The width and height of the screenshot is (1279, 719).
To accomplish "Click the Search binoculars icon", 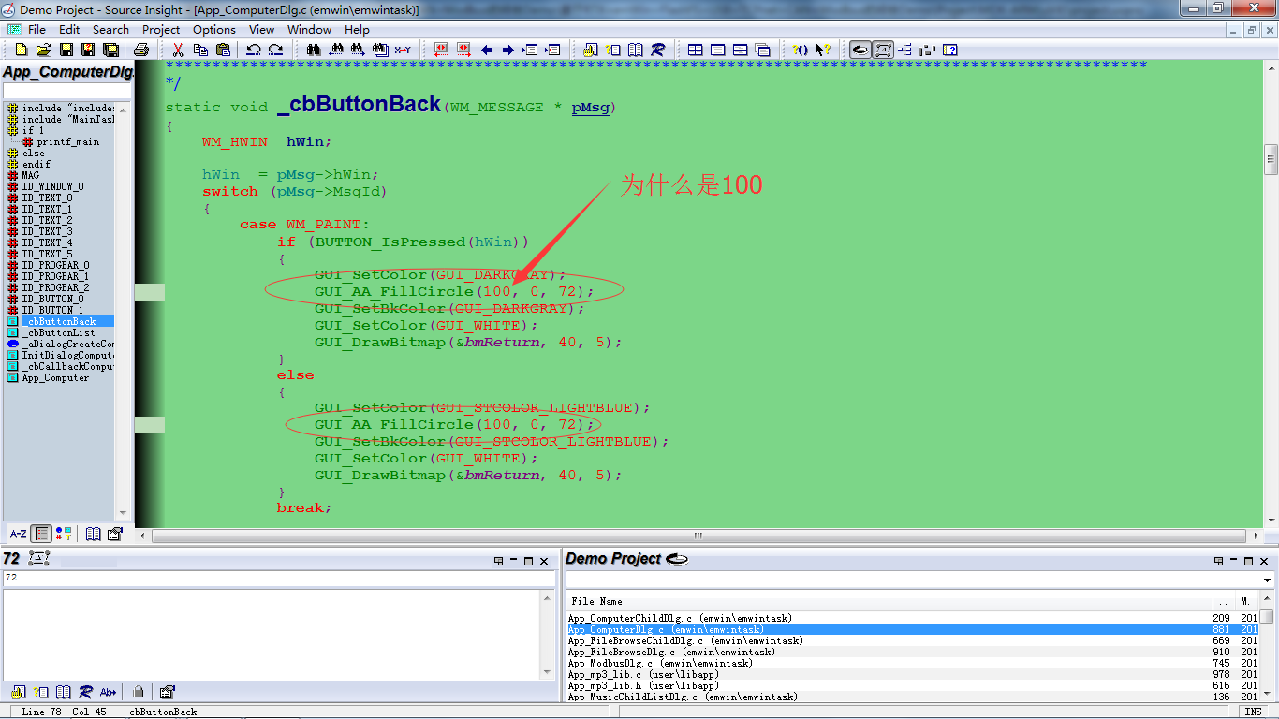I will 313,50.
